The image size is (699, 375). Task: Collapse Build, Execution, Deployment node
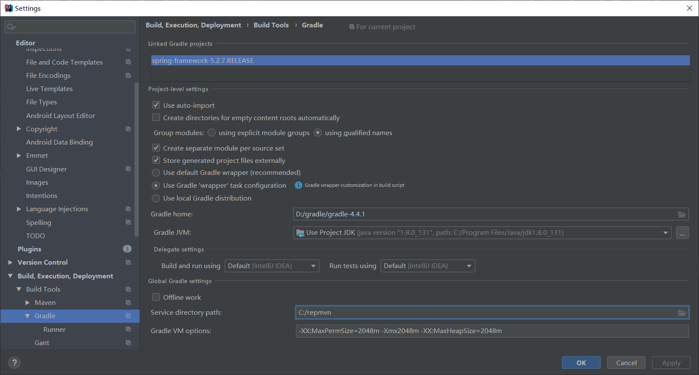pyautogui.click(x=10, y=276)
